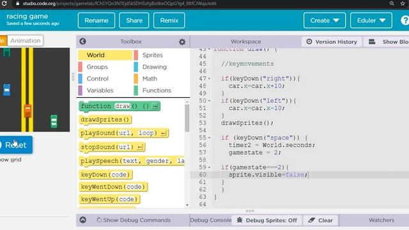Viewport: 409px width, 230px height.
Task: Collapse the debug area with up arrow
Action: coord(83,220)
